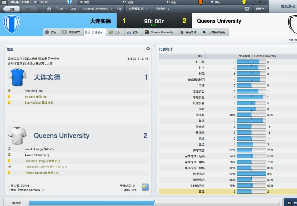Click the 后退 back button
This screenshot has width=297, height=206.
pyautogui.click(x=12, y=9)
